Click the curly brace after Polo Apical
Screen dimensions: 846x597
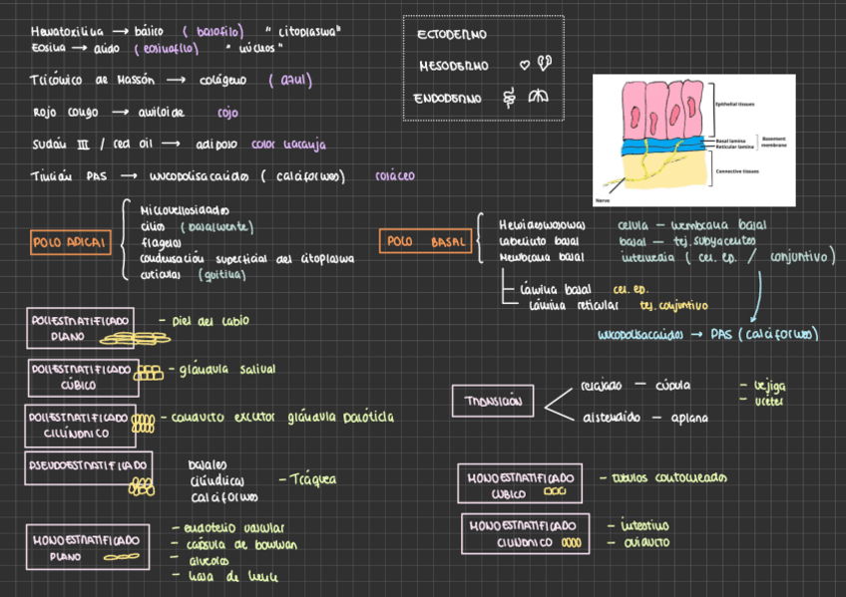point(127,239)
